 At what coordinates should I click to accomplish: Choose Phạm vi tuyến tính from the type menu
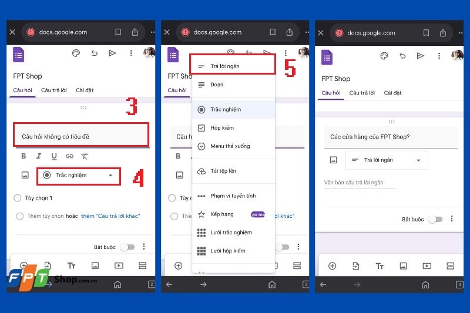point(233,196)
